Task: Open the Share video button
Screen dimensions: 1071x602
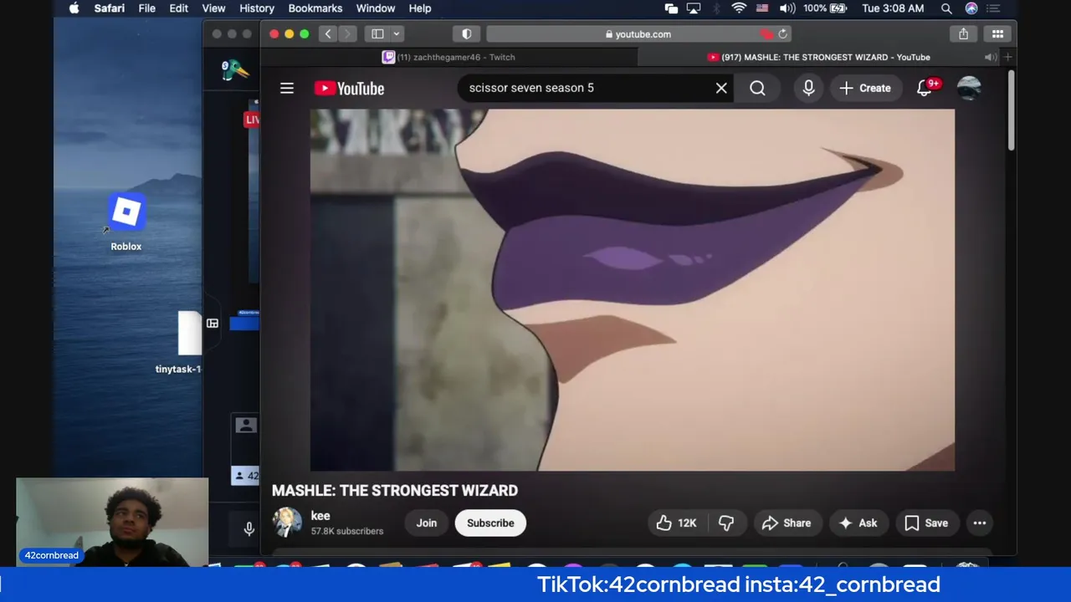Action: (x=787, y=523)
